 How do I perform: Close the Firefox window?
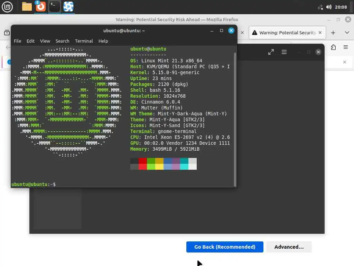(x=348, y=19)
